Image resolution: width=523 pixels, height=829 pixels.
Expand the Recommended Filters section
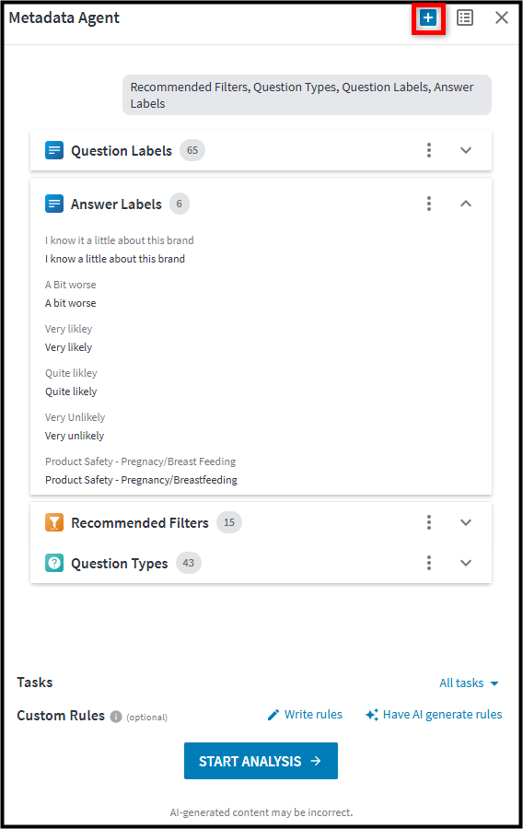click(x=465, y=522)
